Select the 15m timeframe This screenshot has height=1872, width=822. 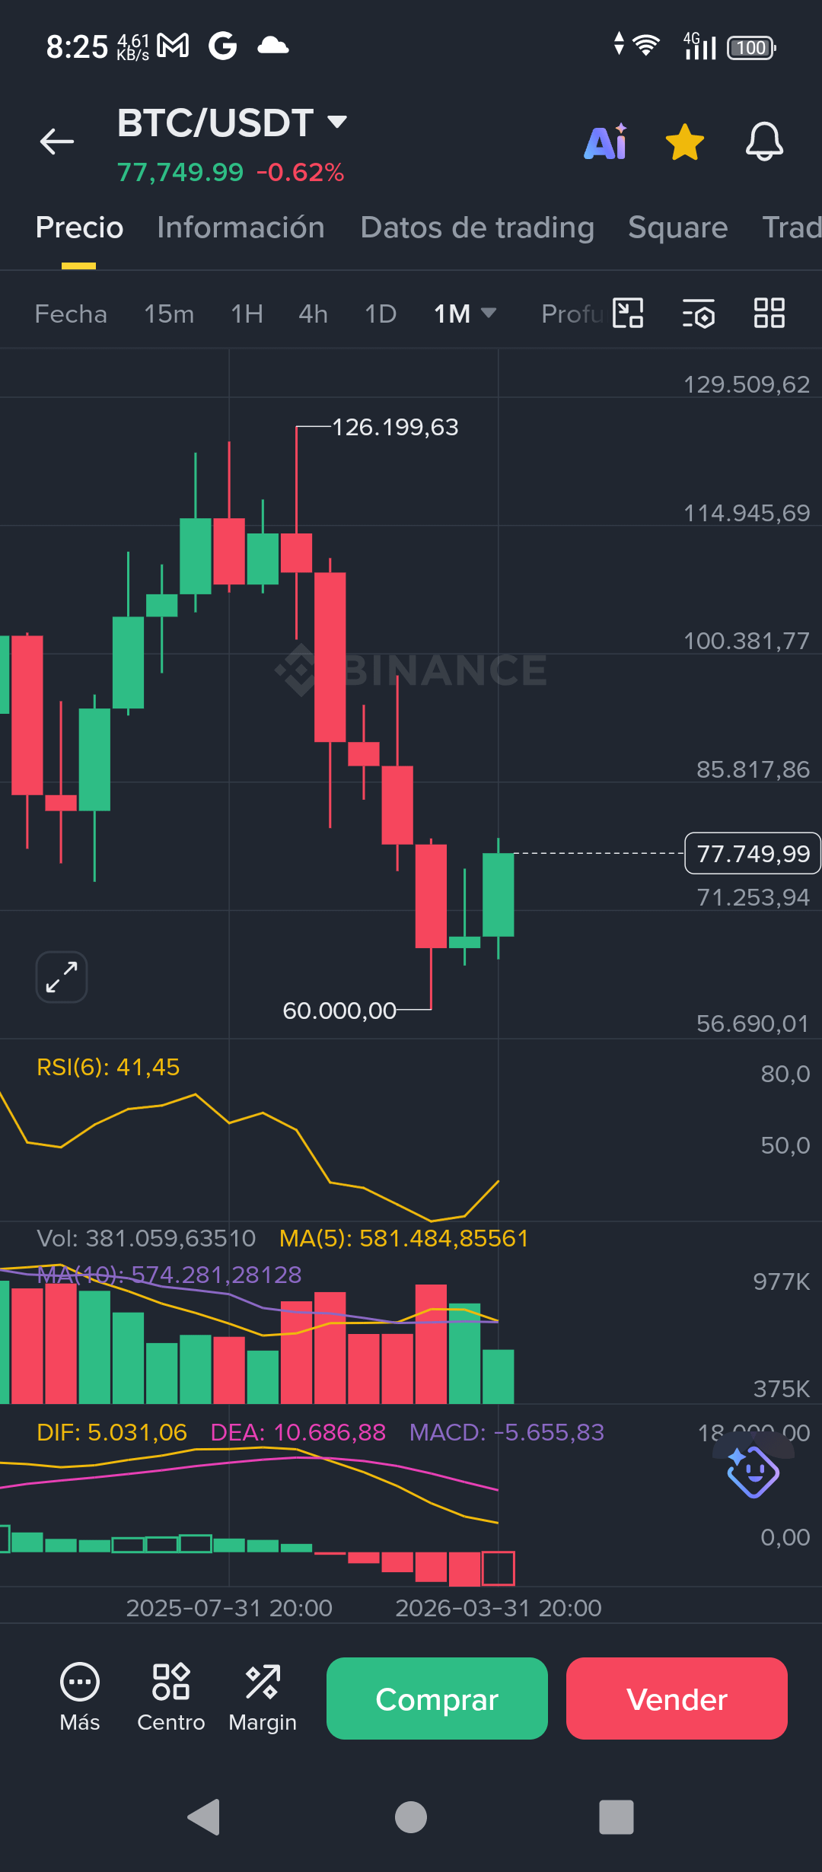169,314
